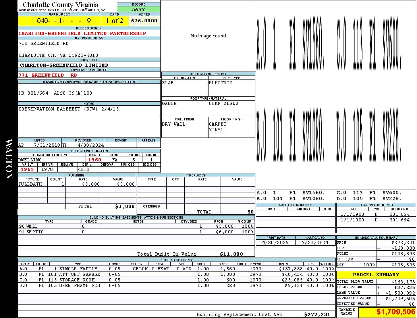Click last saved date 7/20/2024
Image resolution: width=417 pixels, height=318 pixels.
click(315, 243)
